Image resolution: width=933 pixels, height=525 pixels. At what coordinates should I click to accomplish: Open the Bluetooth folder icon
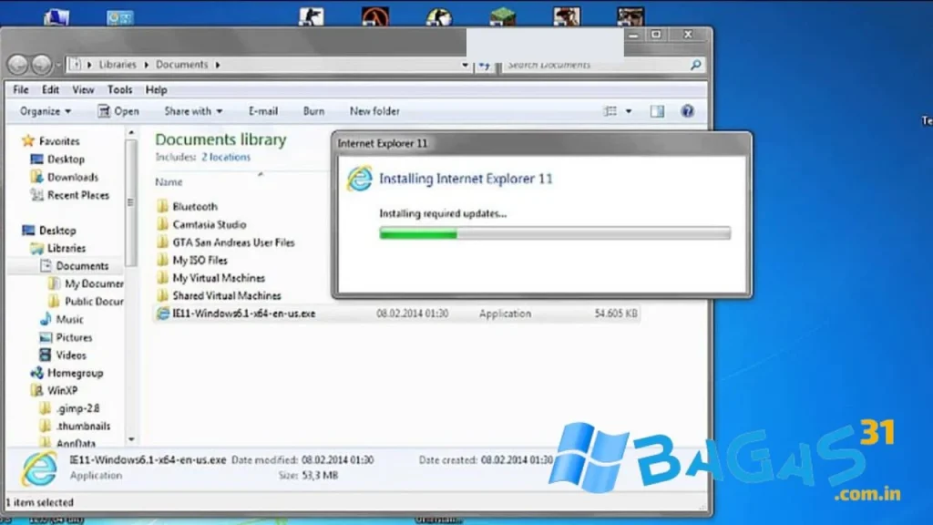(162, 206)
